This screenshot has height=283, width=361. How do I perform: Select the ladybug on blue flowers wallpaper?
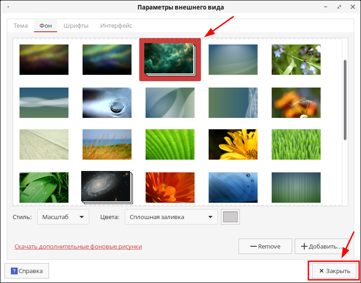296,59
